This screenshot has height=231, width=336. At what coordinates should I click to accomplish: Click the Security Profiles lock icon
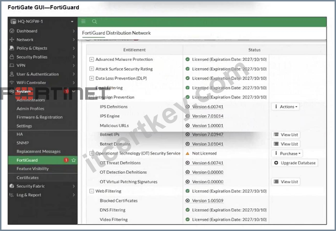pyautogui.click(x=12, y=57)
